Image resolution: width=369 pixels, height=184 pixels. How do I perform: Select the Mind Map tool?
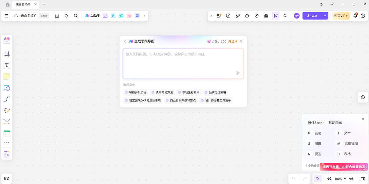[7, 122]
